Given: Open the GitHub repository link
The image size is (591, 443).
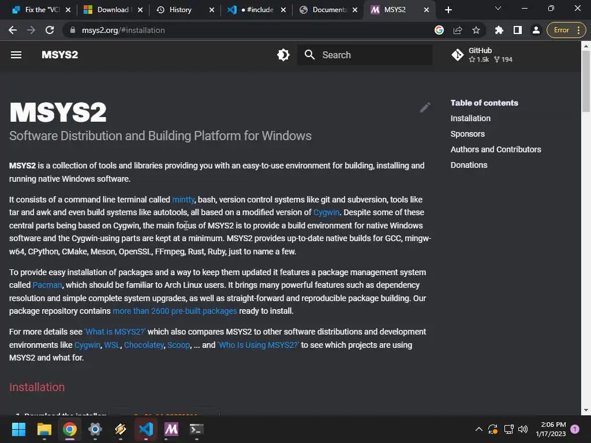Looking at the screenshot, I should tap(482, 55).
